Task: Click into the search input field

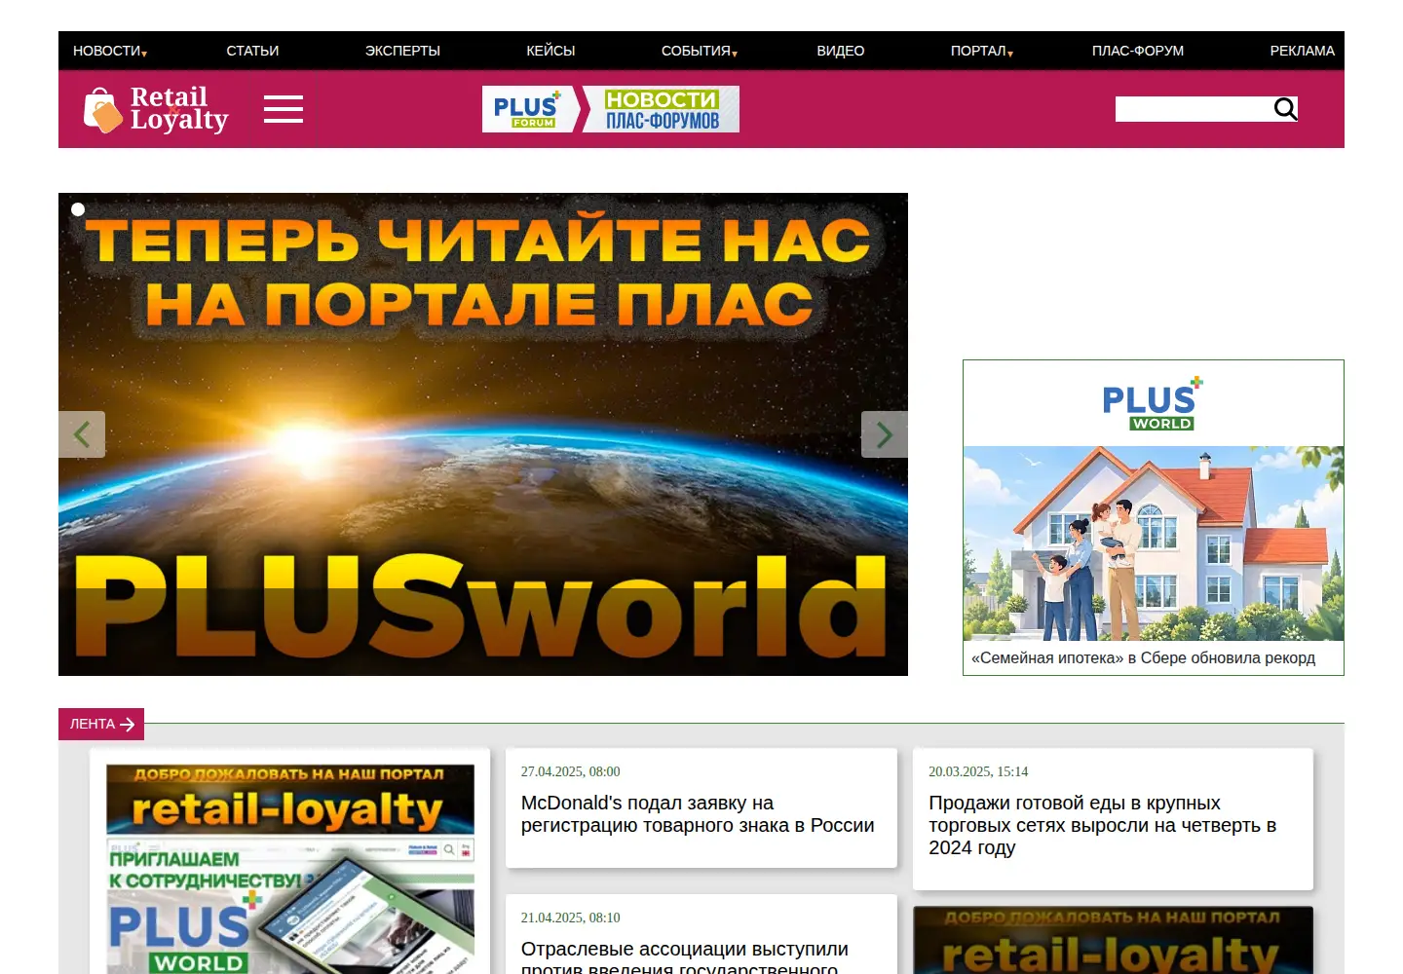Action: (x=1194, y=109)
